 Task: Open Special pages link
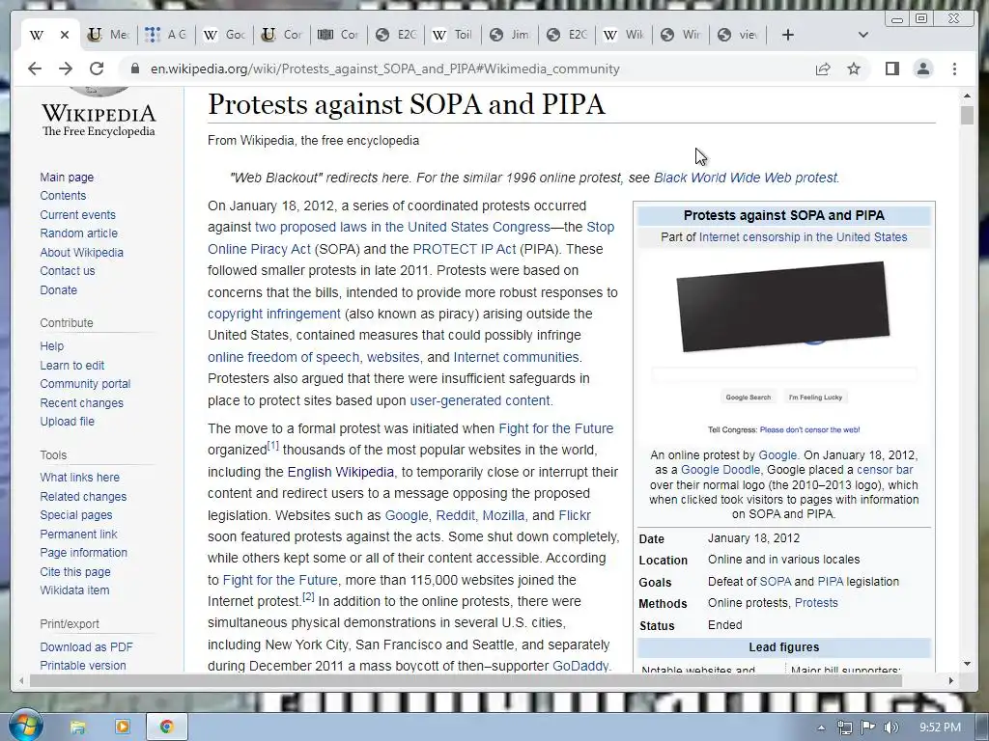75,515
